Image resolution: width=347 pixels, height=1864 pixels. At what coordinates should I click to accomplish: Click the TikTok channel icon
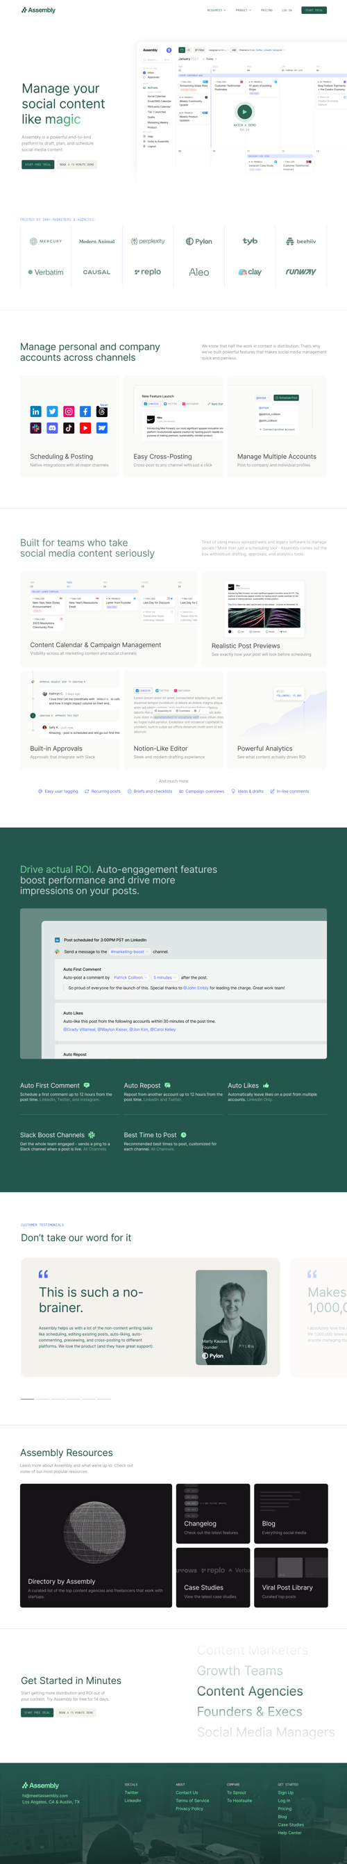[69, 428]
